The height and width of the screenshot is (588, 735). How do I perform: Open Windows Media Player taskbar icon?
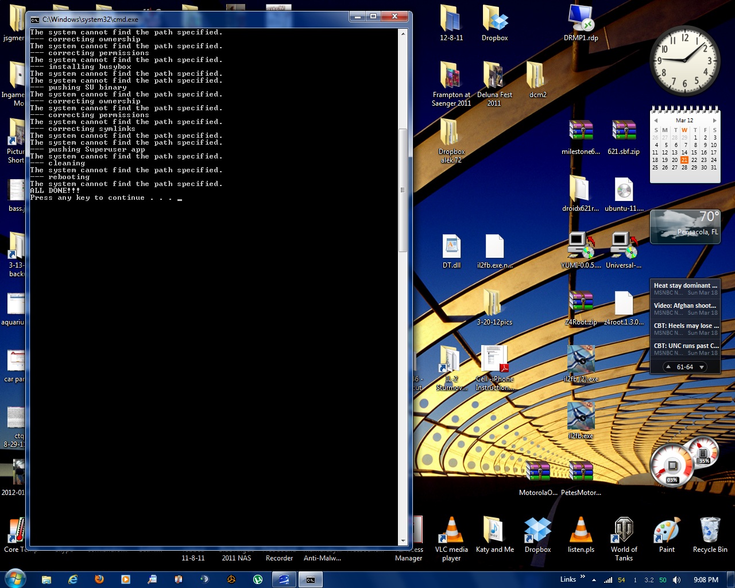(x=125, y=579)
